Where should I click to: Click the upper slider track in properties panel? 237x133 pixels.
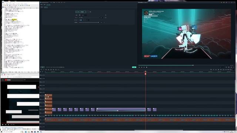pyautogui.click(x=89, y=17)
